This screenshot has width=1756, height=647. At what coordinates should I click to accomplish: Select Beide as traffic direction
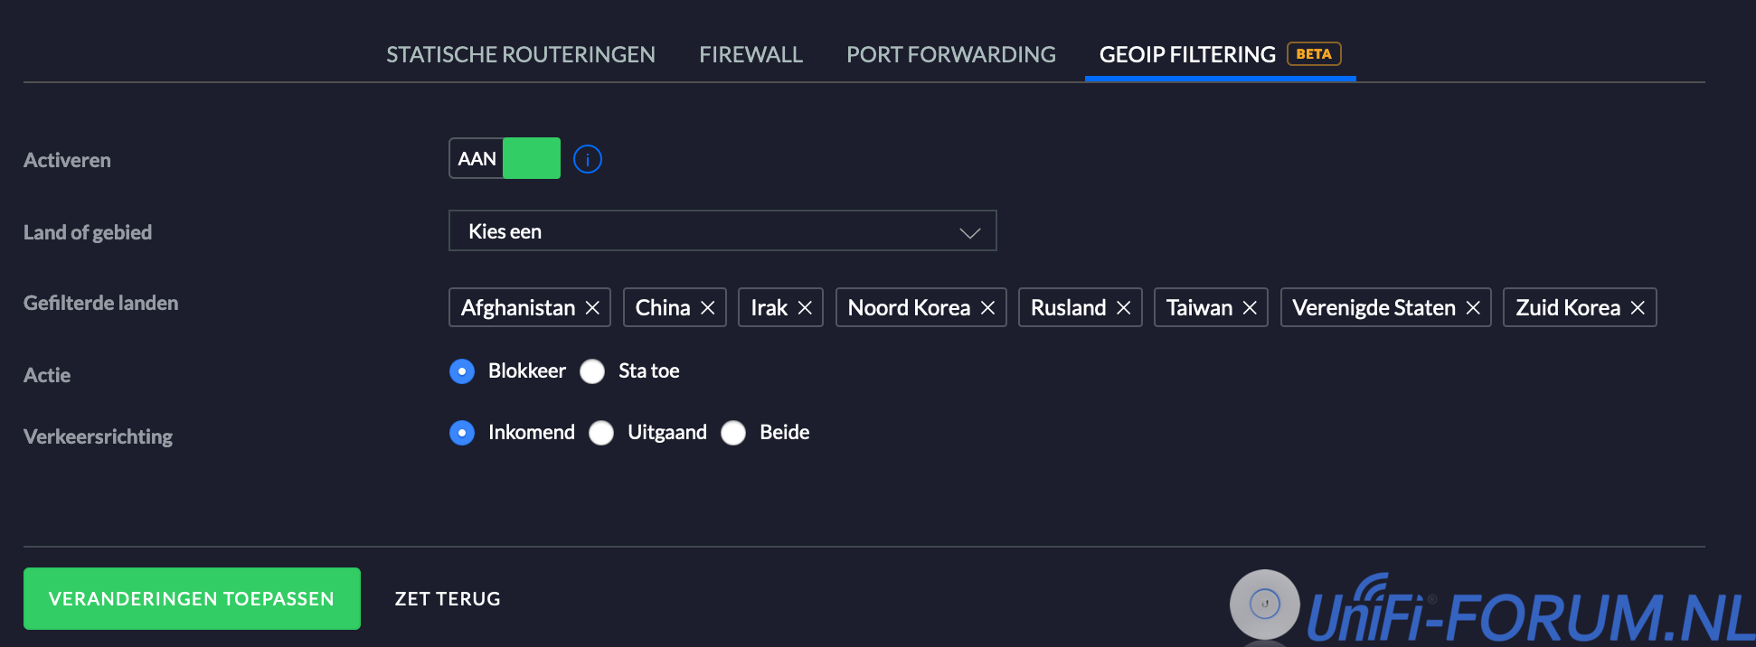(x=733, y=433)
